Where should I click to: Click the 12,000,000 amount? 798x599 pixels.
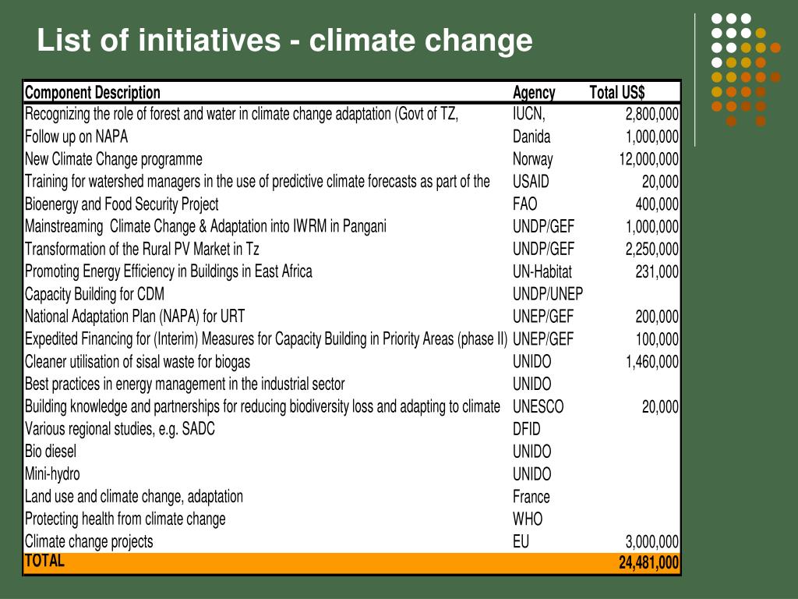649,159
